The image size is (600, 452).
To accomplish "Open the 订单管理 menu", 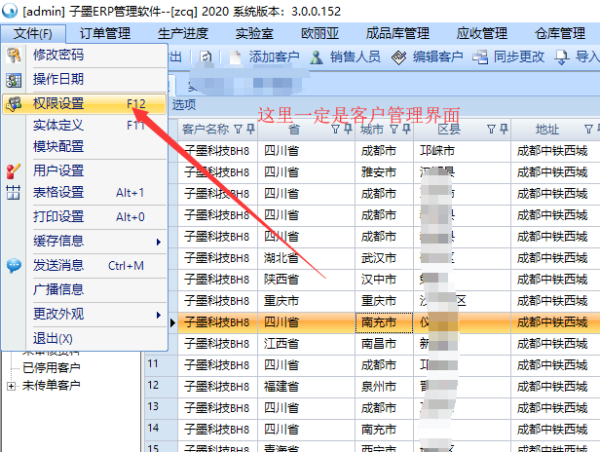I will point(104,33).
